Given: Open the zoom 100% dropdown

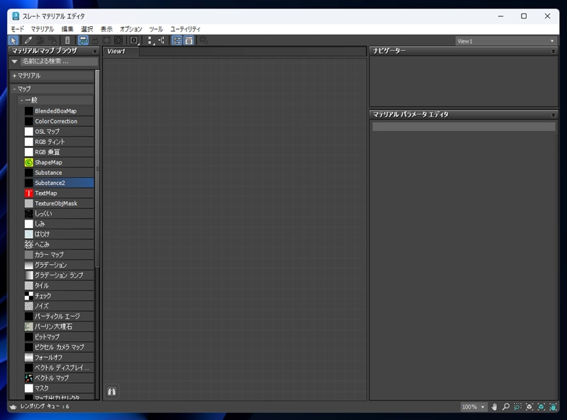Looking at the screenshot, I should 473,407.
